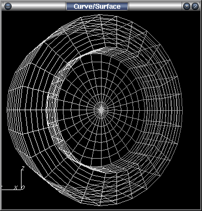The width and height of the screenshot is (202, 211).
Task: Click the round minus button in title bar
Action: (x=8, y=7)
